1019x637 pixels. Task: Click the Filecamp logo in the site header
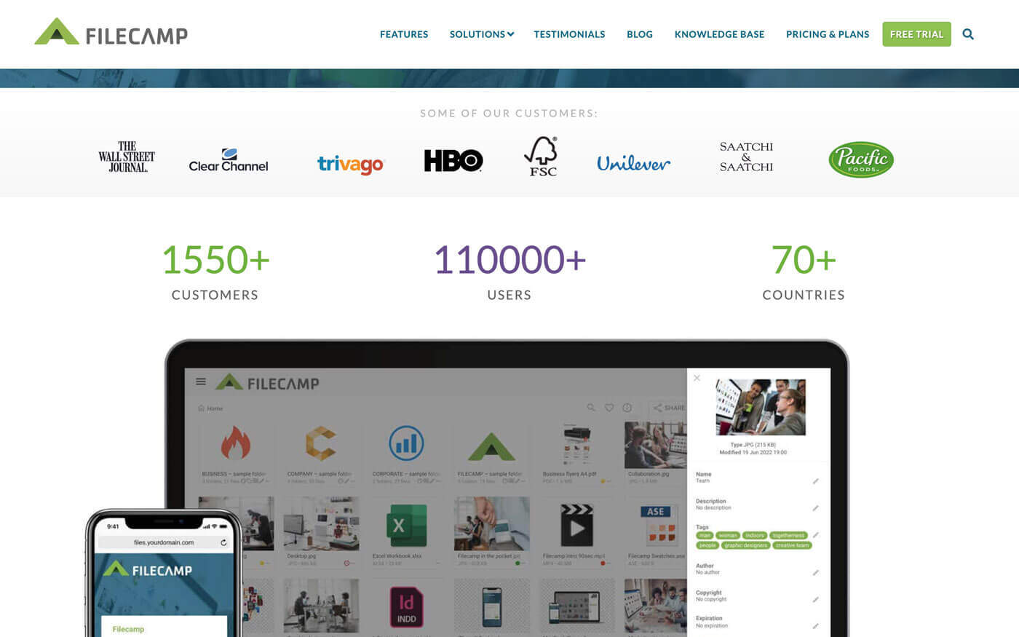[111, 33]
